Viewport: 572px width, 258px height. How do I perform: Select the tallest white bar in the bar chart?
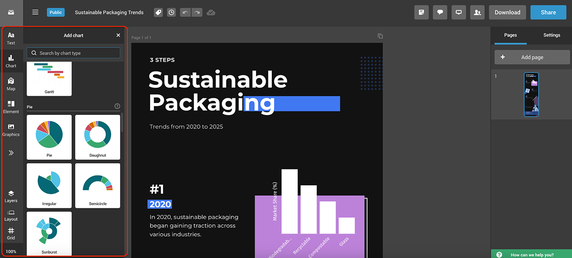click(289, 201)
